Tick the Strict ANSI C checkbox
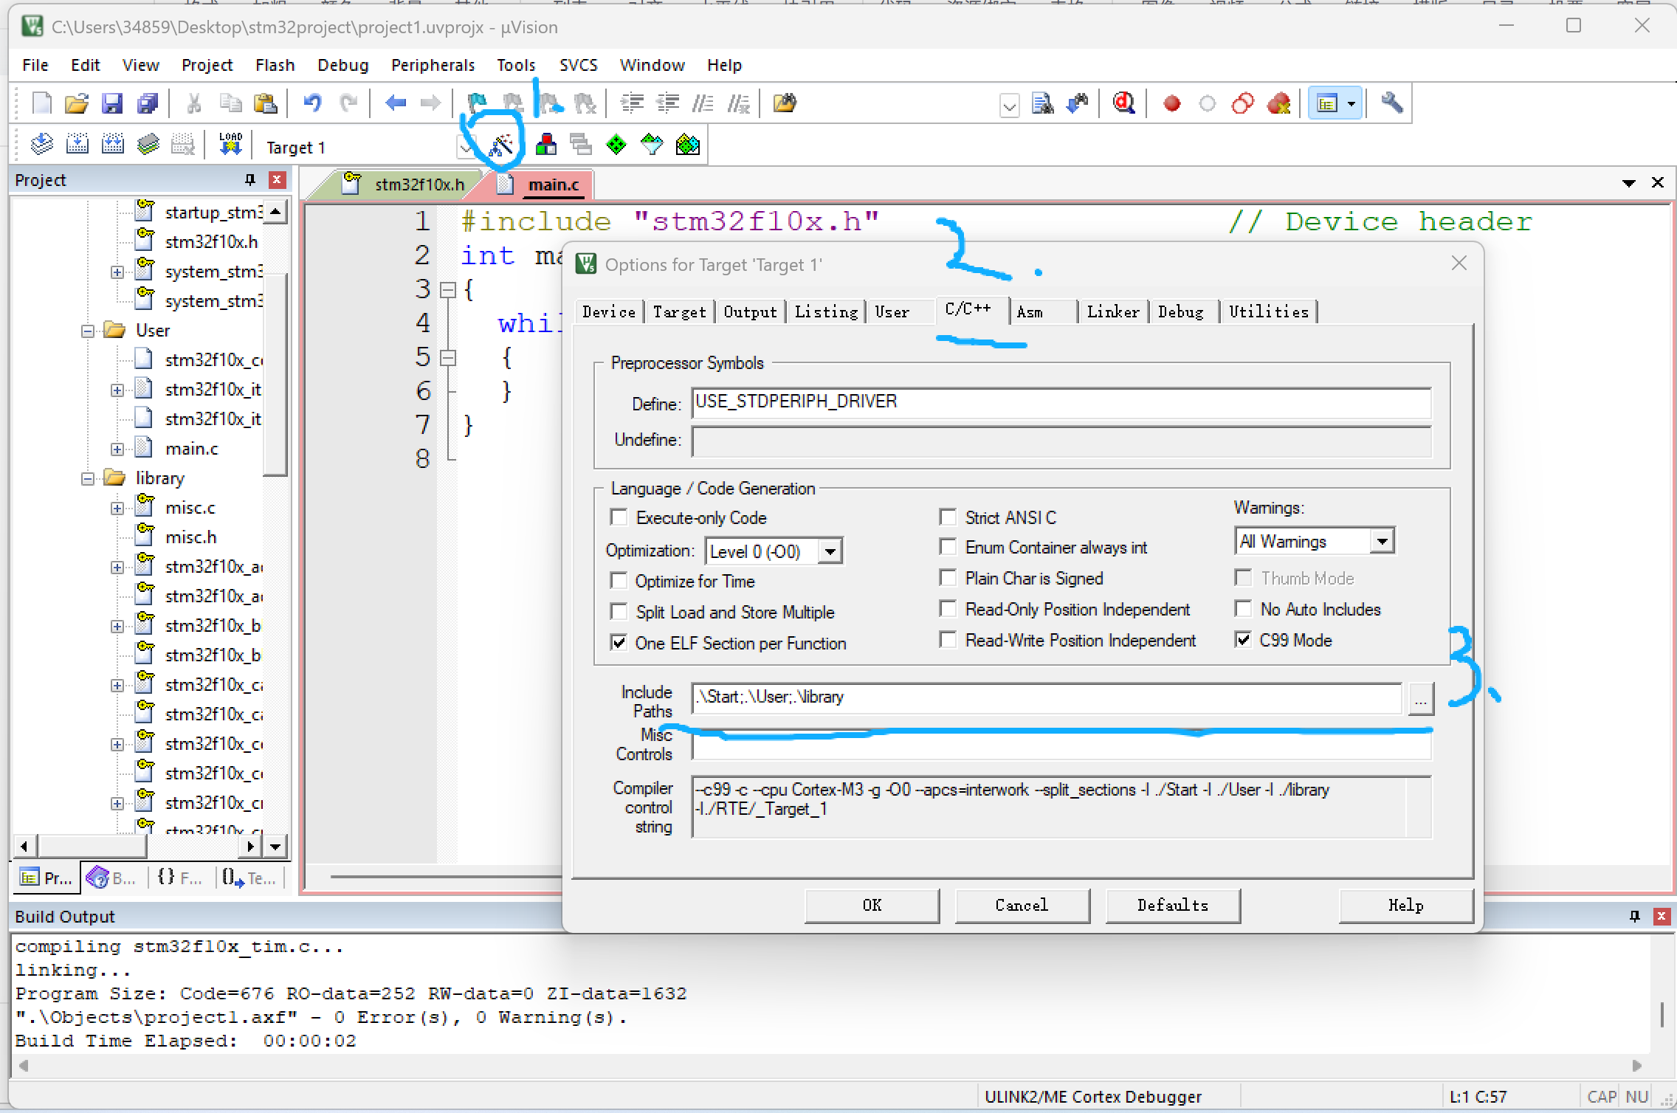This screenshot has height=1113, width=1677. (948, 517)
